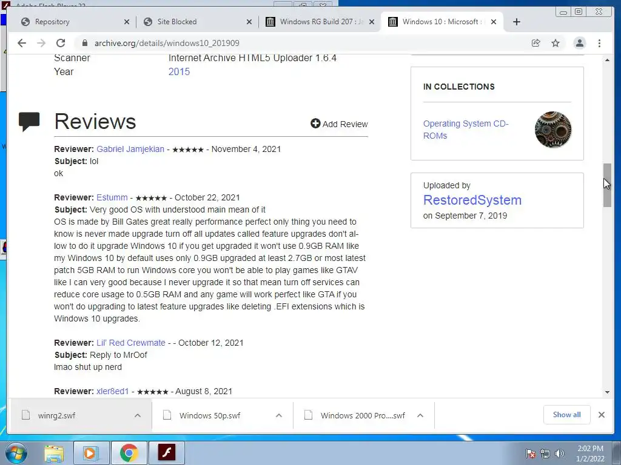Viewport: 621px width, 465px height.
Task: Open reviewer Gabriel Jamjekian's profile
Action: (x=130, y=149)
